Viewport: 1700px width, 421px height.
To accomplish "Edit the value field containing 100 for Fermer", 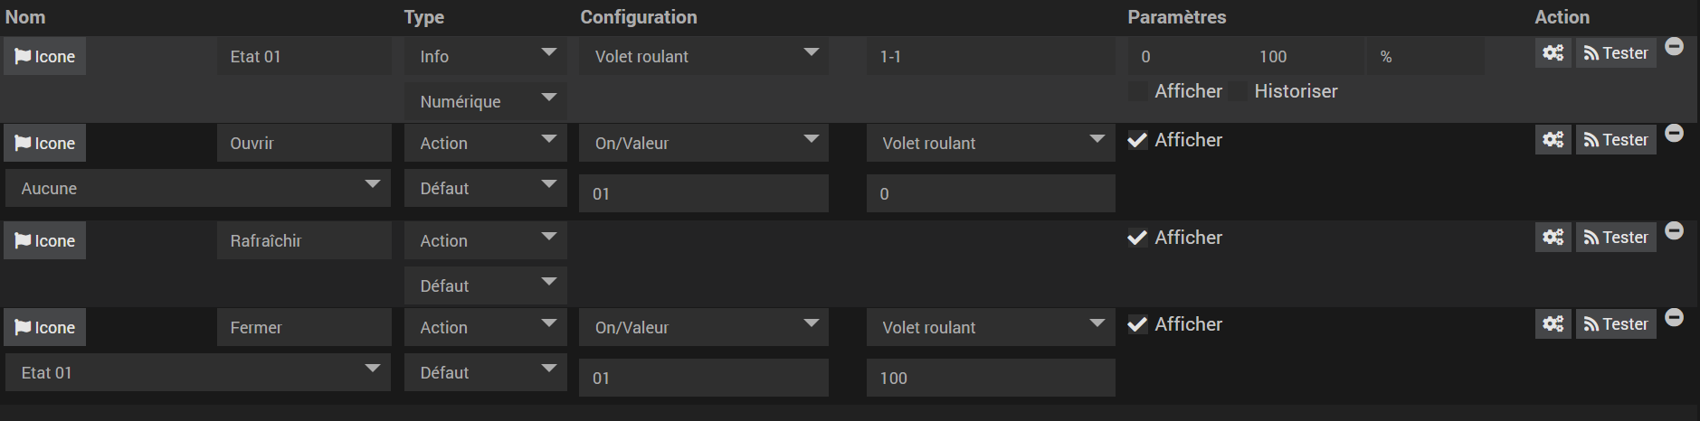I will 991,378.
